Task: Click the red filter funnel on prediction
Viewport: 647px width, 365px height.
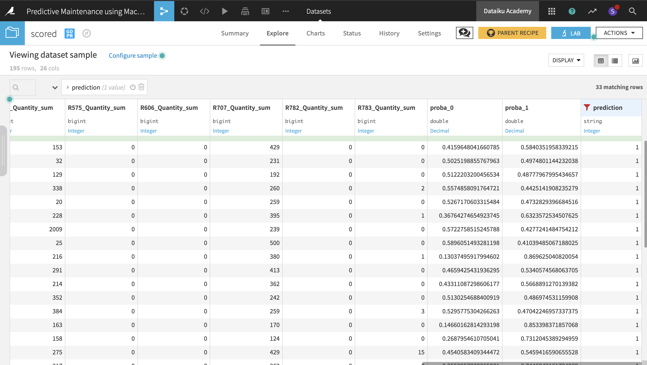Action: pyautogui.click(x=587, y=107)
